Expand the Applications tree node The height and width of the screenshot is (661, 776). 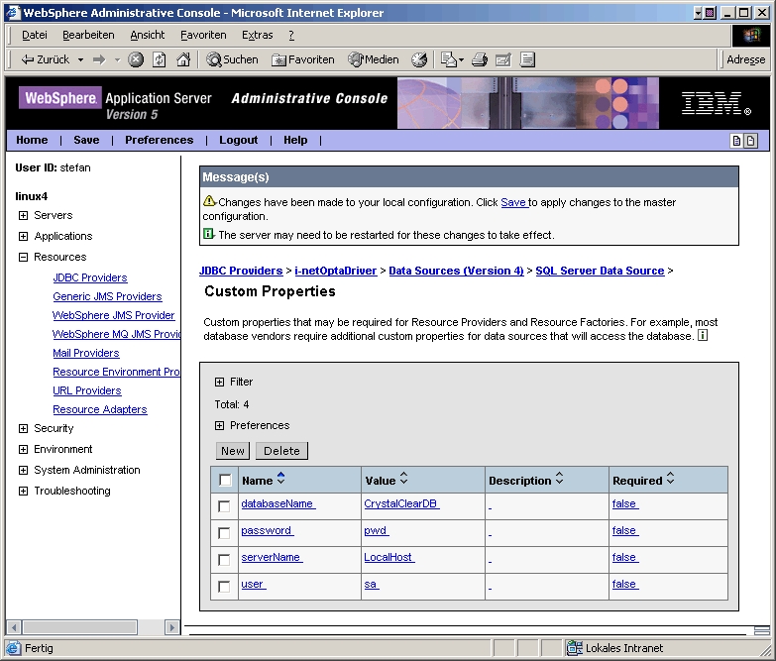pos(23,236)
